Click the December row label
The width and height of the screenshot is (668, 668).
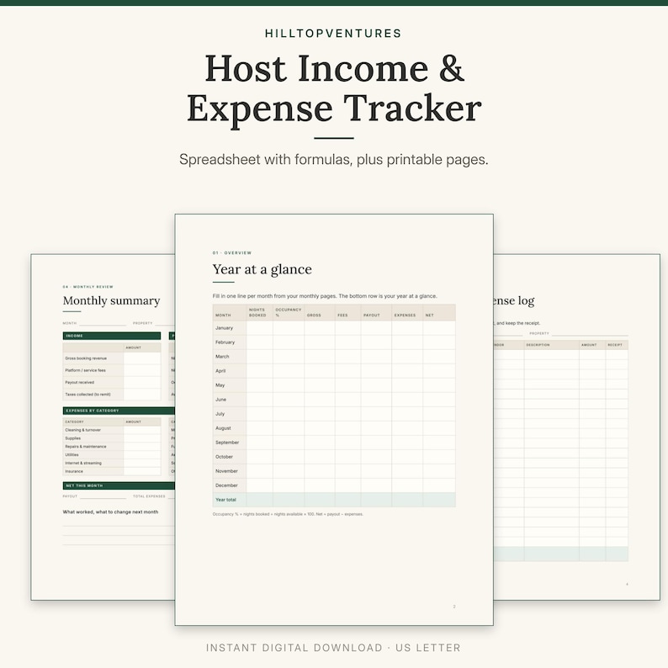coord(226,485)
